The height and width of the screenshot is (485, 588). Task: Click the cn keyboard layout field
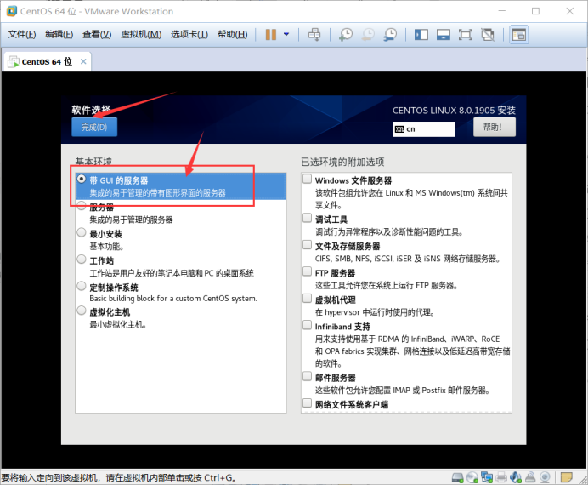(424, 129)
